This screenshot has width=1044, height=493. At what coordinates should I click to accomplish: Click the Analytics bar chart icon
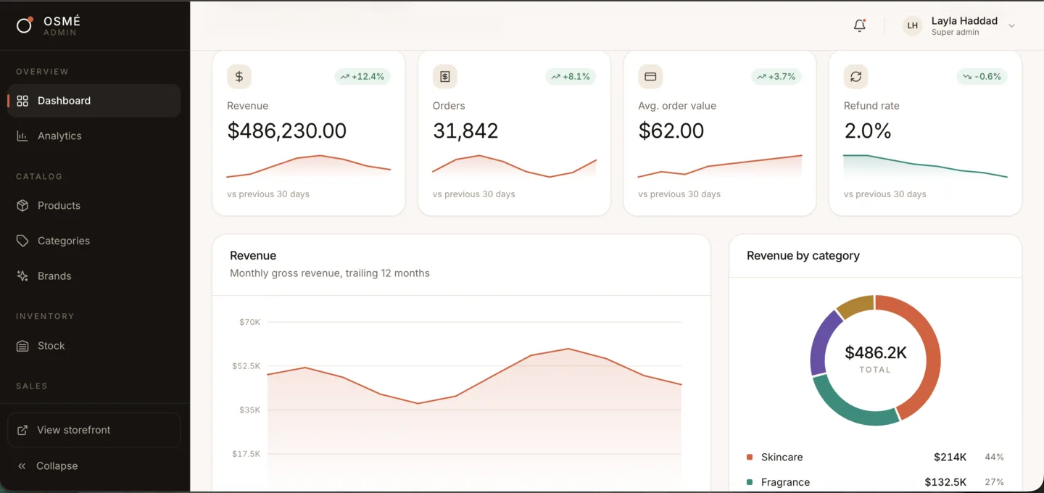click(x=22, y=136)
